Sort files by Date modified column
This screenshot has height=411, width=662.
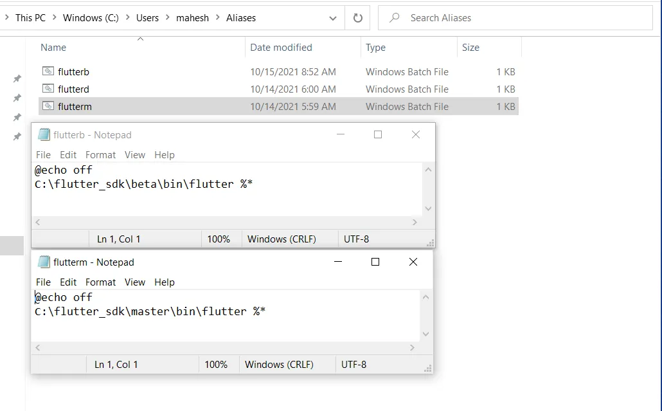[281, 48]
